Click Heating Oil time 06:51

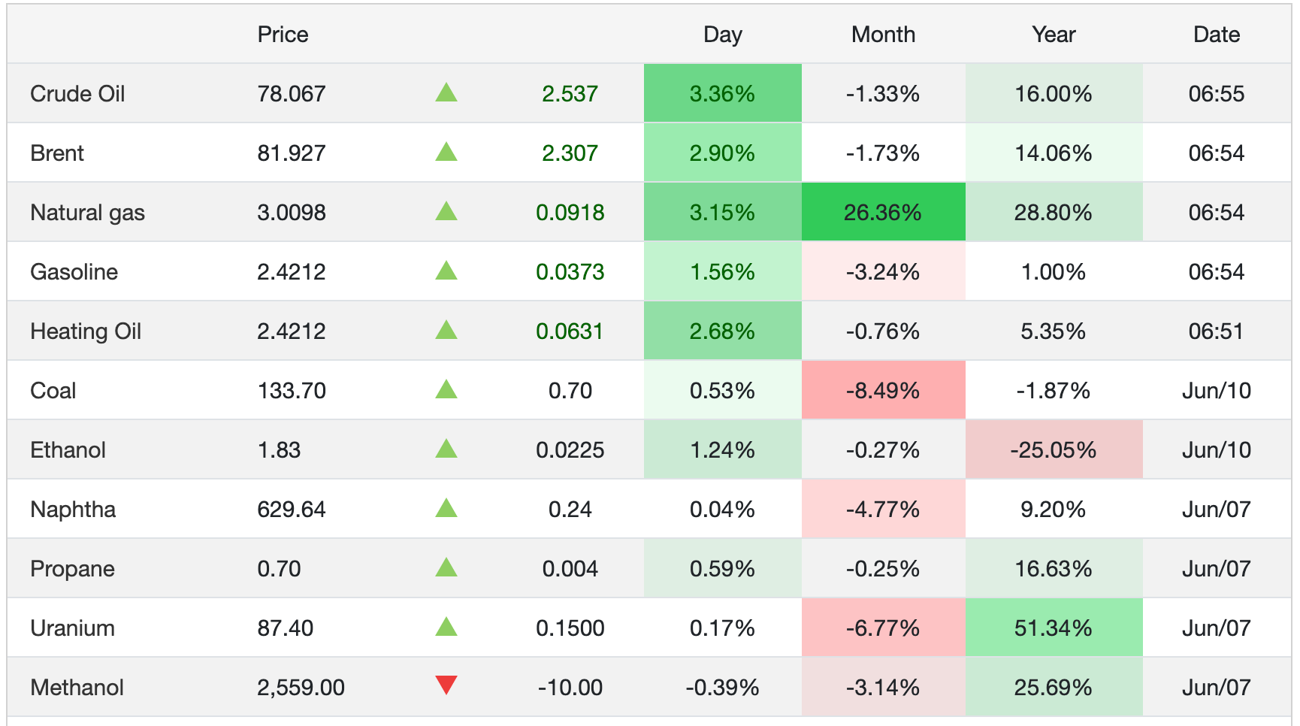click(x=1217, y=331)
